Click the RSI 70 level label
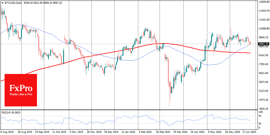 [x=260, y=116]
